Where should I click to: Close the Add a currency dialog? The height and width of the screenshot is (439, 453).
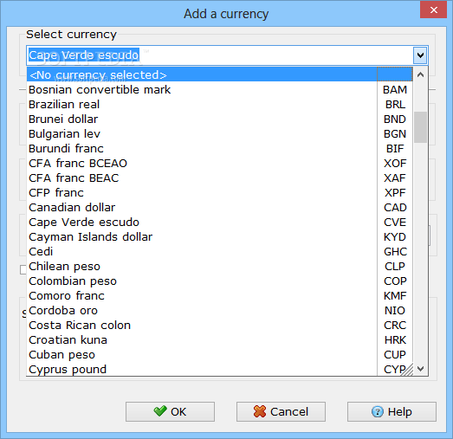click(x=433, y=10)
